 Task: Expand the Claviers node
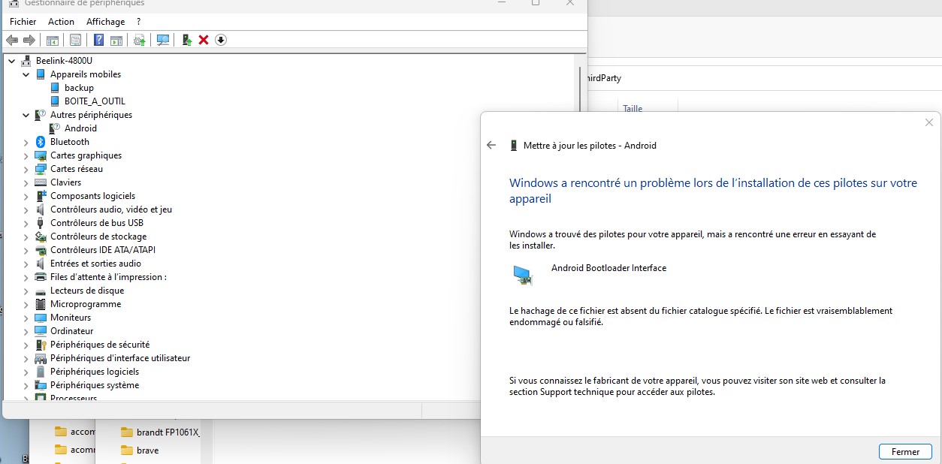click(x=26, y=182)
